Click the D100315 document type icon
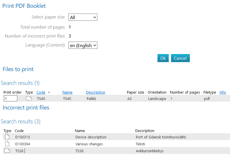Screen dimensions: 230x156 (x=7, y=137)
